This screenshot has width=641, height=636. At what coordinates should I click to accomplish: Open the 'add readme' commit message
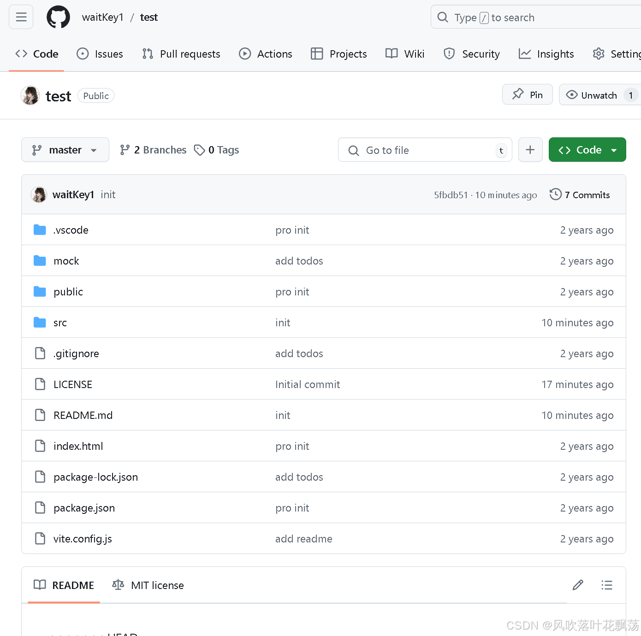pyautogui.click(x=304, y=539)
